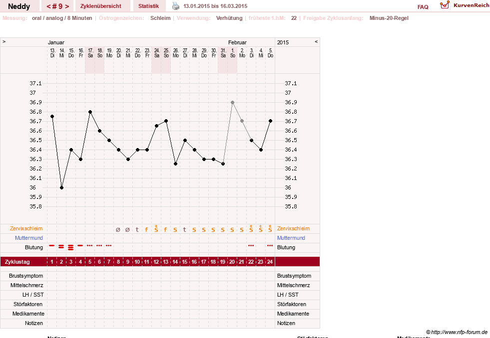Click the left Muttermund label
Viewport: 490px width, 338px height.
point(29,238)
